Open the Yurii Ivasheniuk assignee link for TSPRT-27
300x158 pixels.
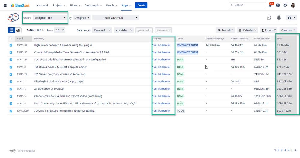click(161, 60)
